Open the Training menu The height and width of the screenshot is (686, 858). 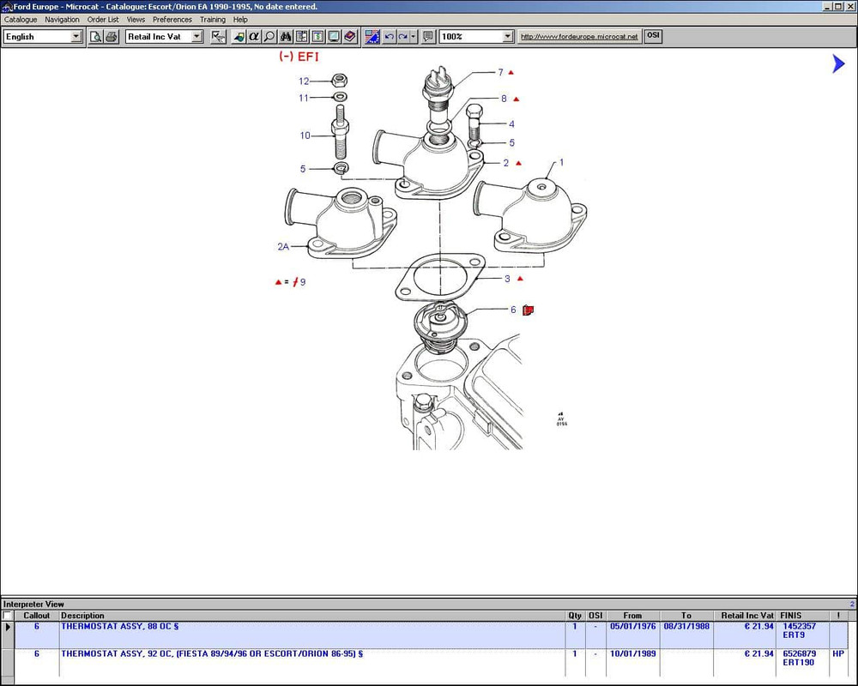[212, 19]
